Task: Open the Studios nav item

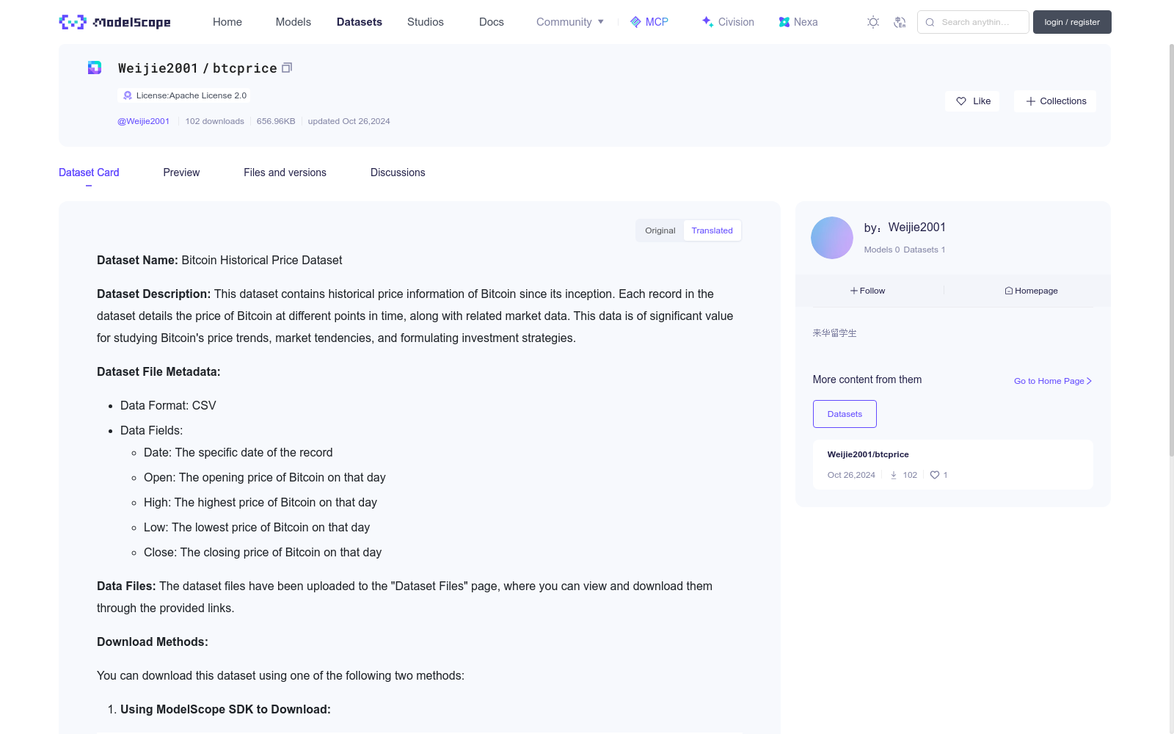Action: pyautogui.click(x=426, y=22)
